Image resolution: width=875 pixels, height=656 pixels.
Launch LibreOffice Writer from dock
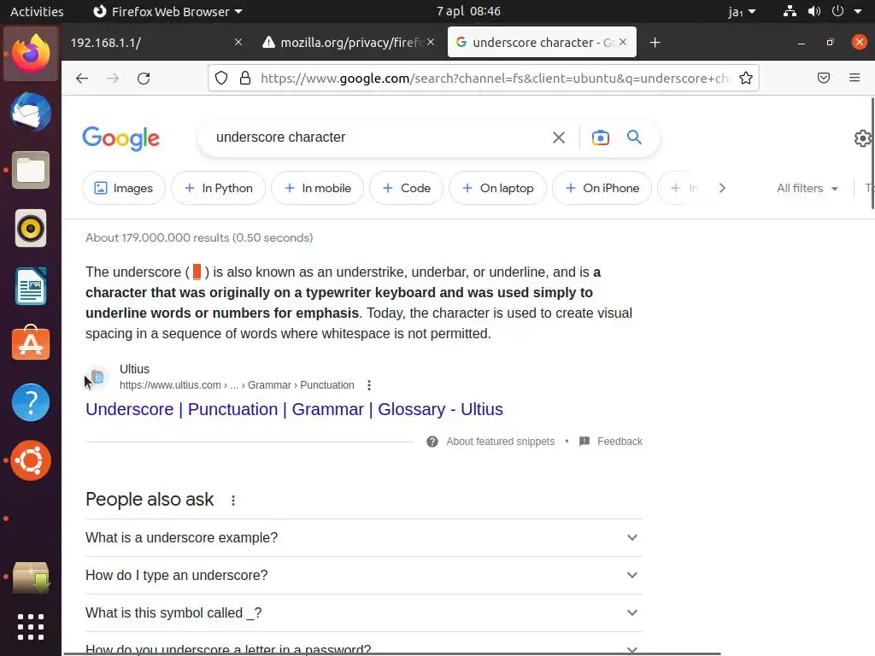pos(31,286)
